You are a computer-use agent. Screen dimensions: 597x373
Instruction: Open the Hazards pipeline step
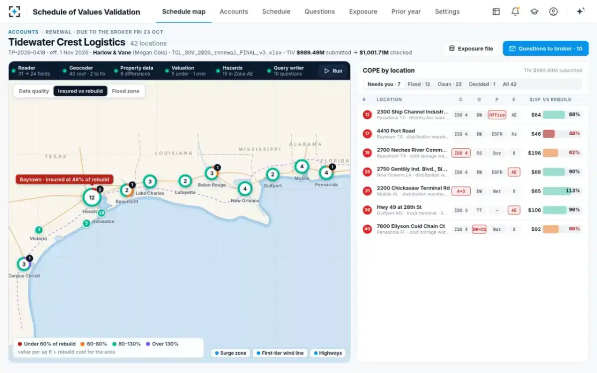tap(237, 71)
